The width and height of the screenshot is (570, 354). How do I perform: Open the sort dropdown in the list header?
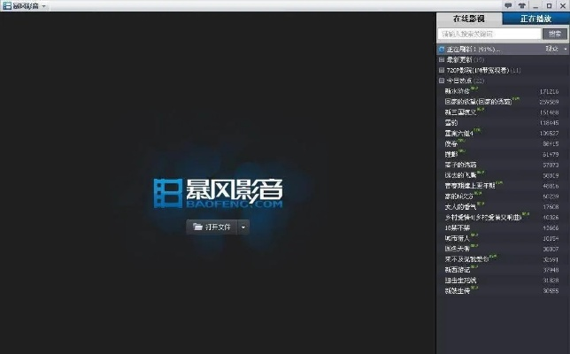(565, 50)
